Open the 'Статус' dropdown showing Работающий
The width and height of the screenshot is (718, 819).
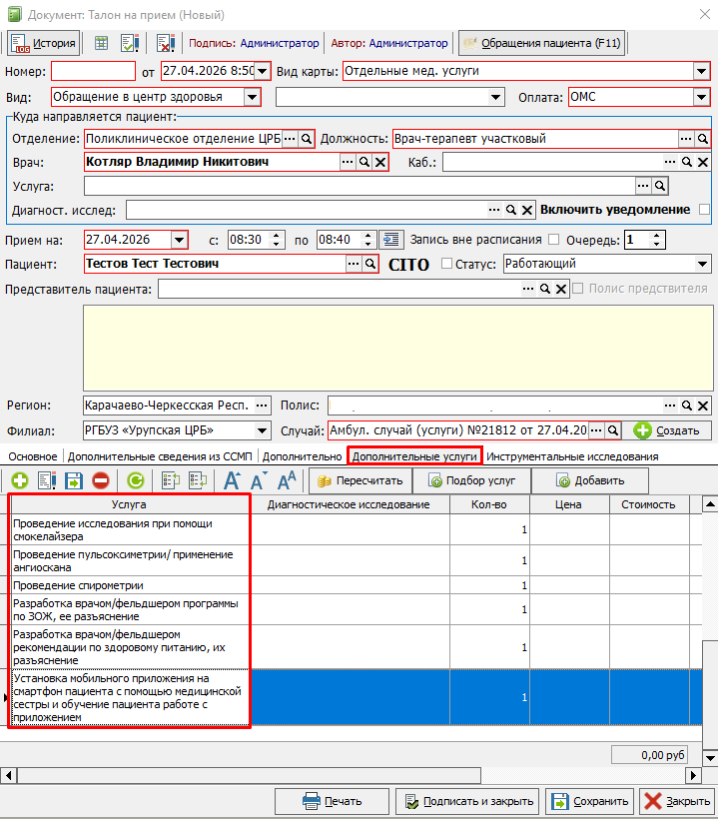point(702,264)
